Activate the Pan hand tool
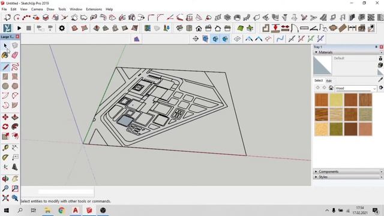Image resolution: width=384 pixels, height=216 pixels. [x=14, y=179]
